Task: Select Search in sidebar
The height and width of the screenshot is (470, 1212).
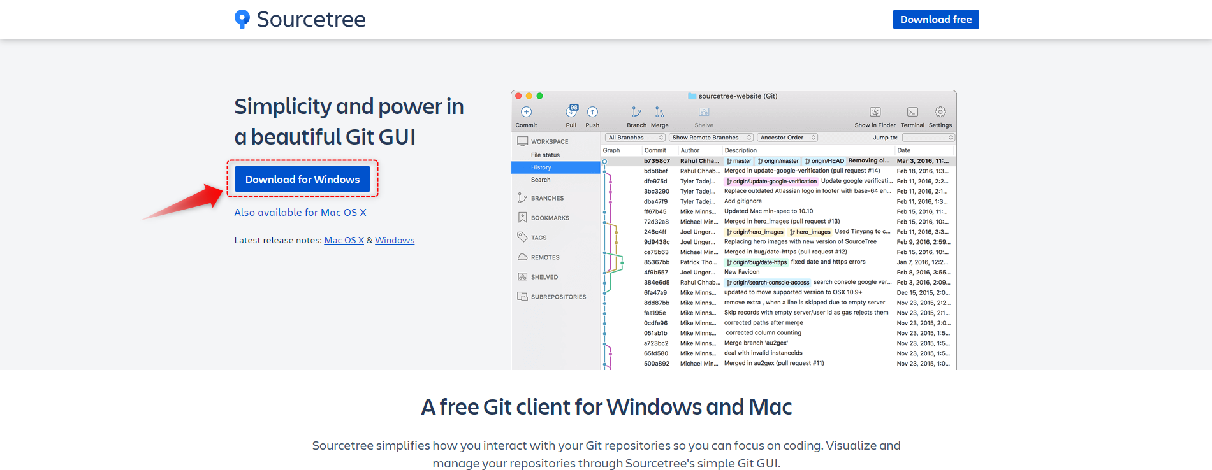Action: pyautogui.click(x=541, y=180)
